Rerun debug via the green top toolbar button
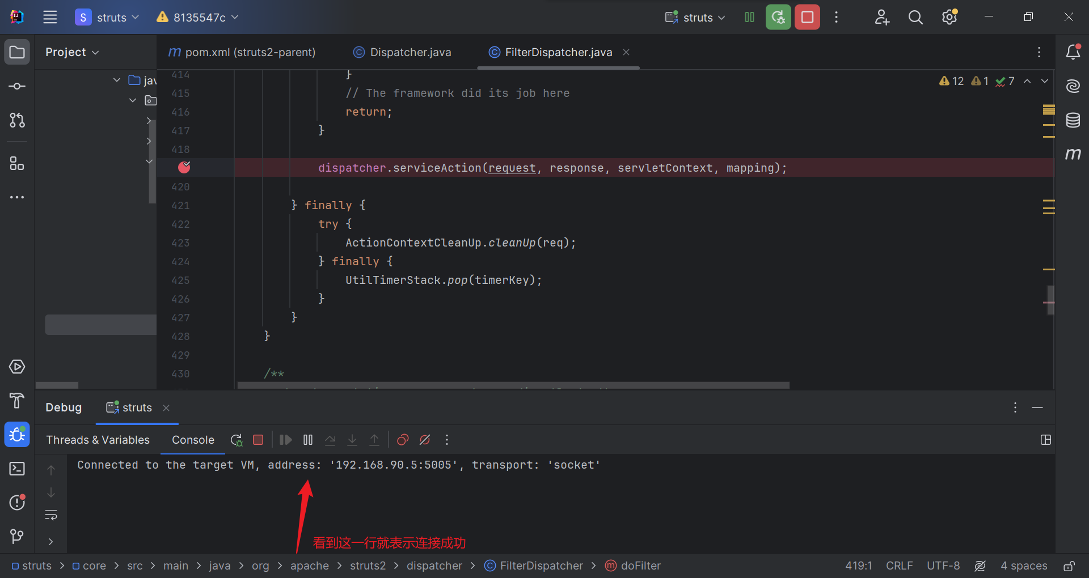Image resolution: width=1089 pixels, height=578 pixels. point(778,17)
